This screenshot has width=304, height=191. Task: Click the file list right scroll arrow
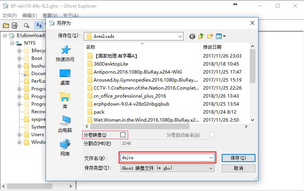tap(246, 127)
